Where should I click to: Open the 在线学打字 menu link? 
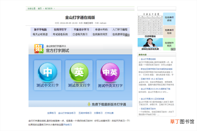point(60,29)
